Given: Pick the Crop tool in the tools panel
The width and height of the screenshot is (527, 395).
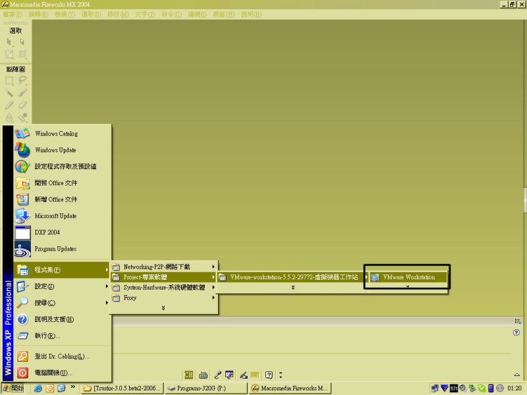Looking at the screenshot, I should (x=22, y=54).
